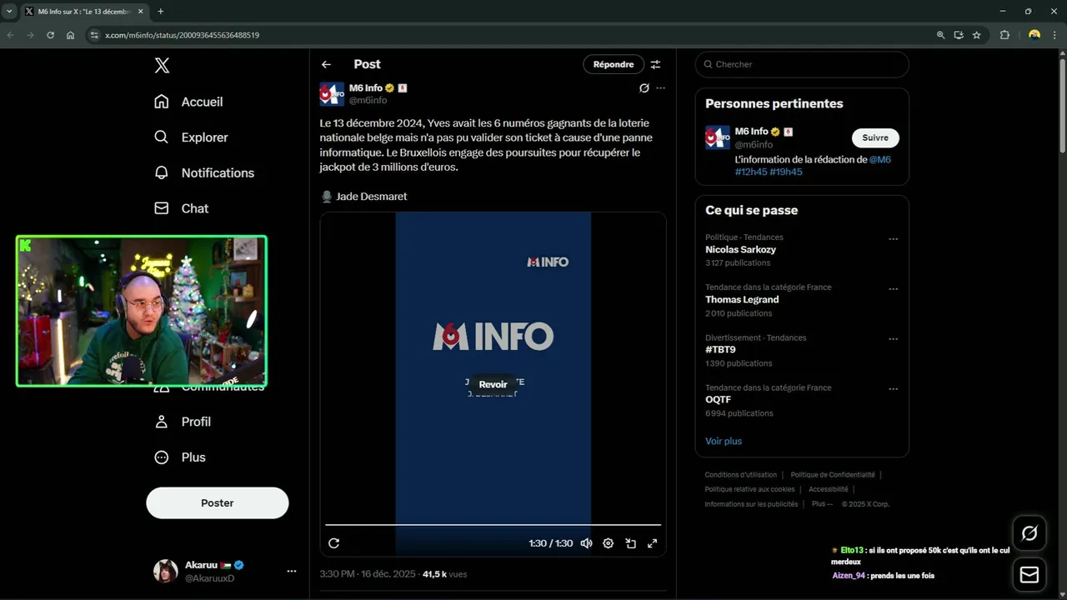Open options dots for Nicolas Sarkozy trend
The height and width of the screenshot is (600, 1067).
click(893, 239)
